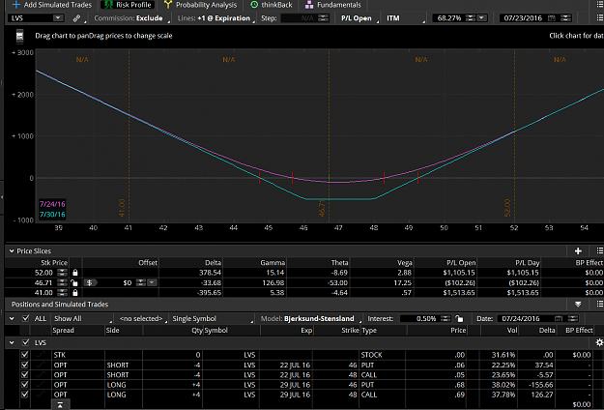Collapse the ALL positions chevron
Screen dimensions: 604x410
(x=12, y=318)
